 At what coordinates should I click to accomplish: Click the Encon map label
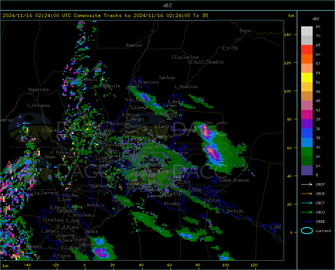point(245,31)
